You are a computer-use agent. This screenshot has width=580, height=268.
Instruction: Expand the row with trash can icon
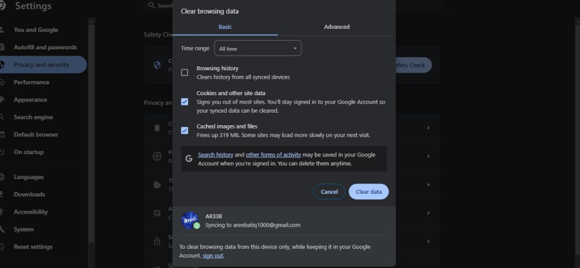click(428, 127)
